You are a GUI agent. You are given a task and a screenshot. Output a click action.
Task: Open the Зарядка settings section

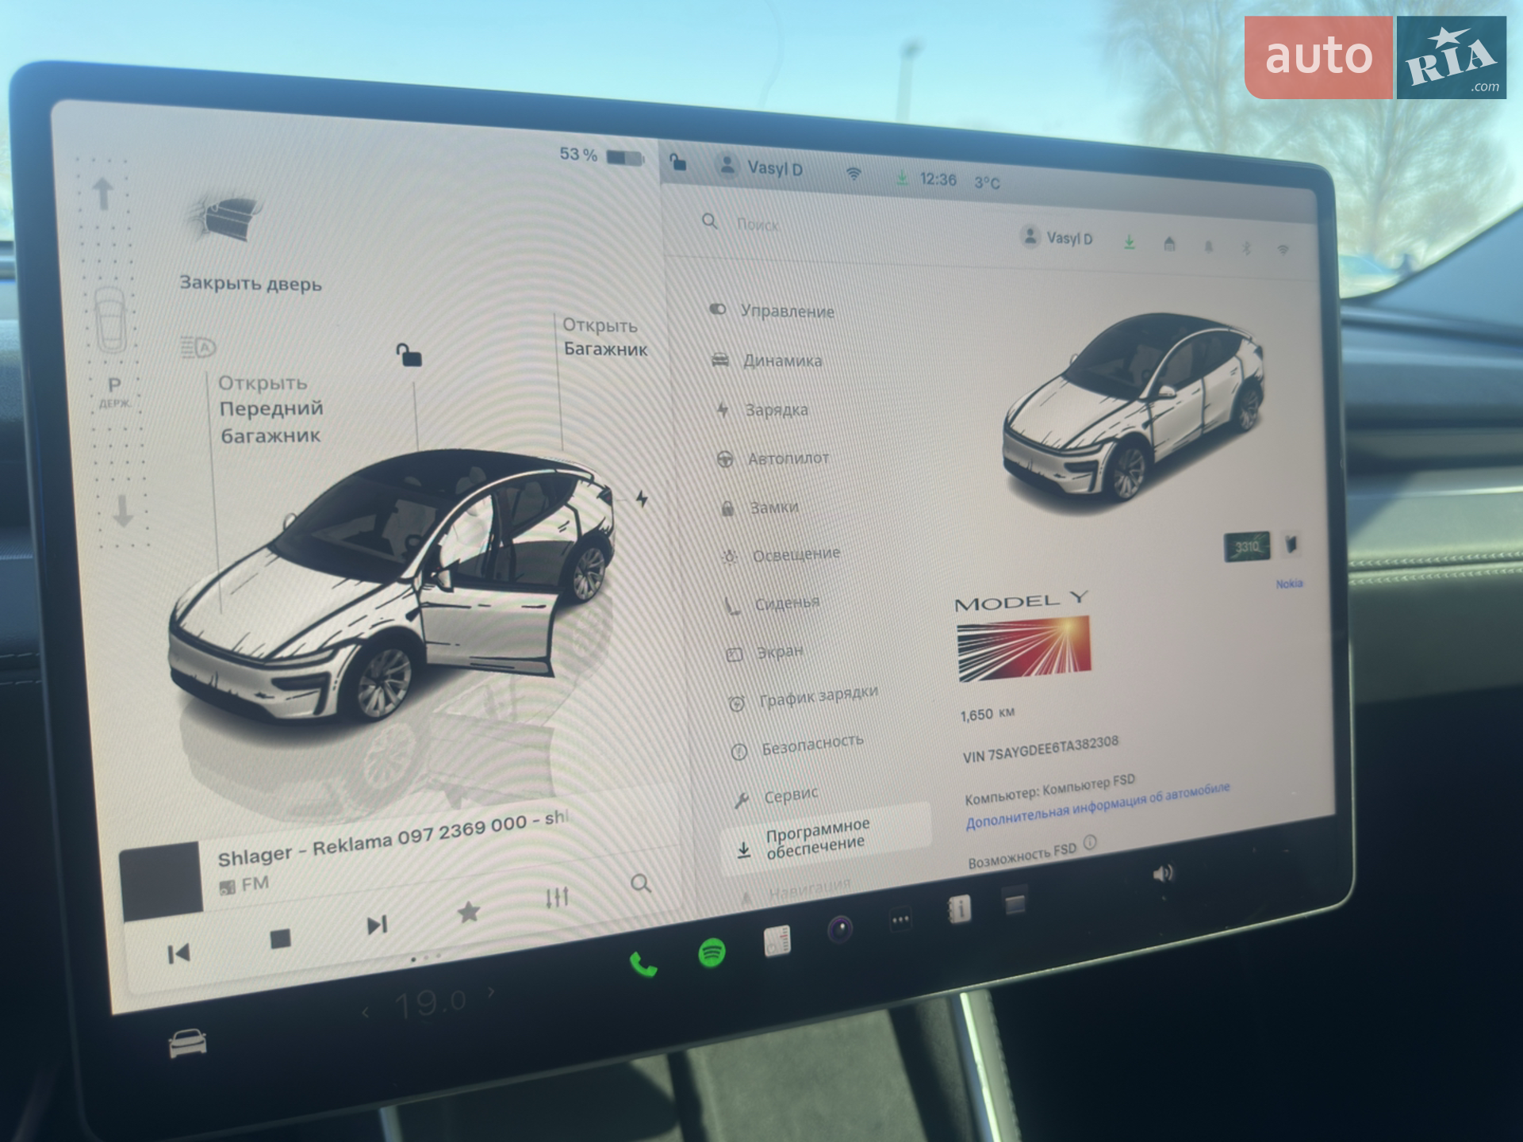tap(762, 410)
